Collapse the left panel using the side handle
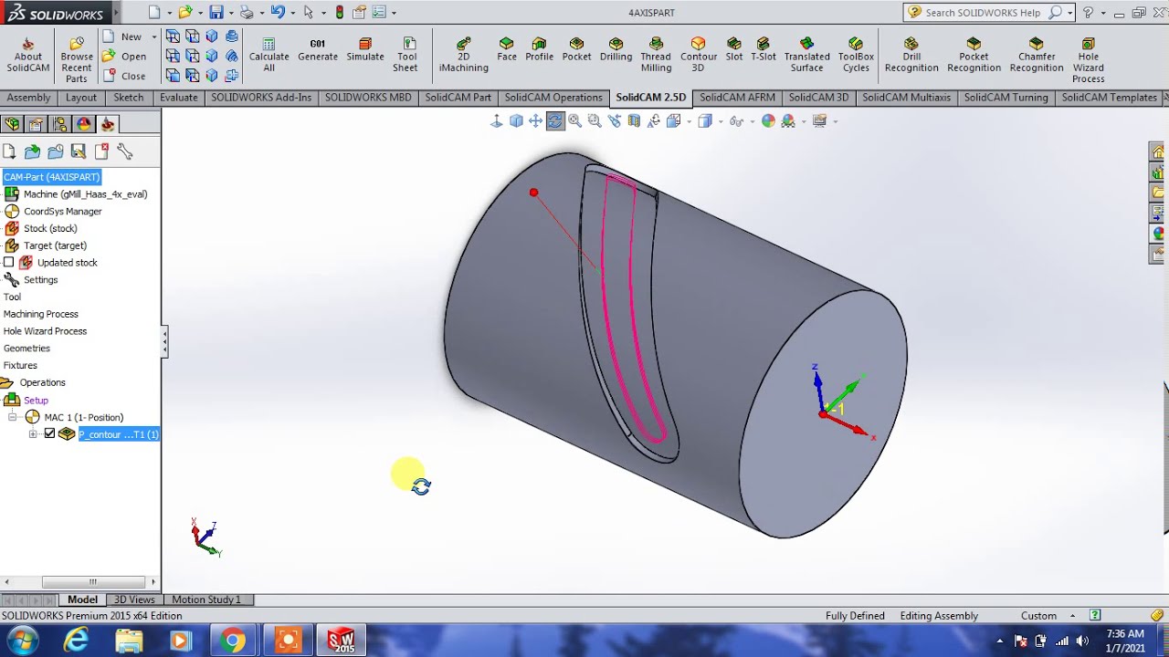Screen dimensions: 1169x657 tap(164, 342)
